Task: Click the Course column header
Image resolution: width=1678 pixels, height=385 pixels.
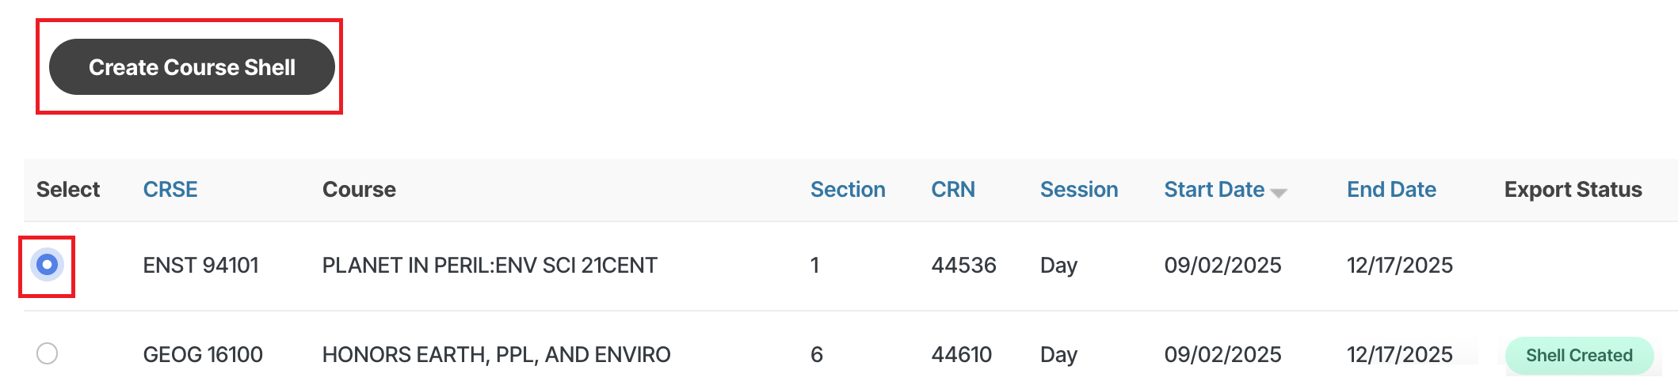Action: pos(359,190)
